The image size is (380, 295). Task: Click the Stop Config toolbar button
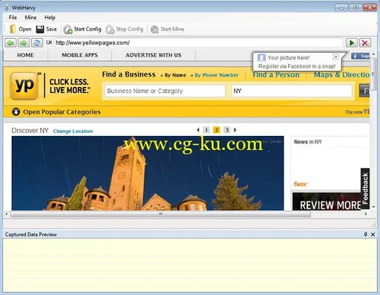tap(124, 29)
